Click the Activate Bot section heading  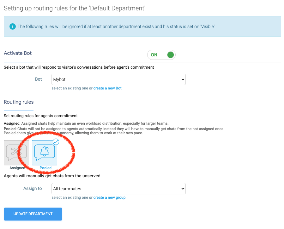[18, 53]
